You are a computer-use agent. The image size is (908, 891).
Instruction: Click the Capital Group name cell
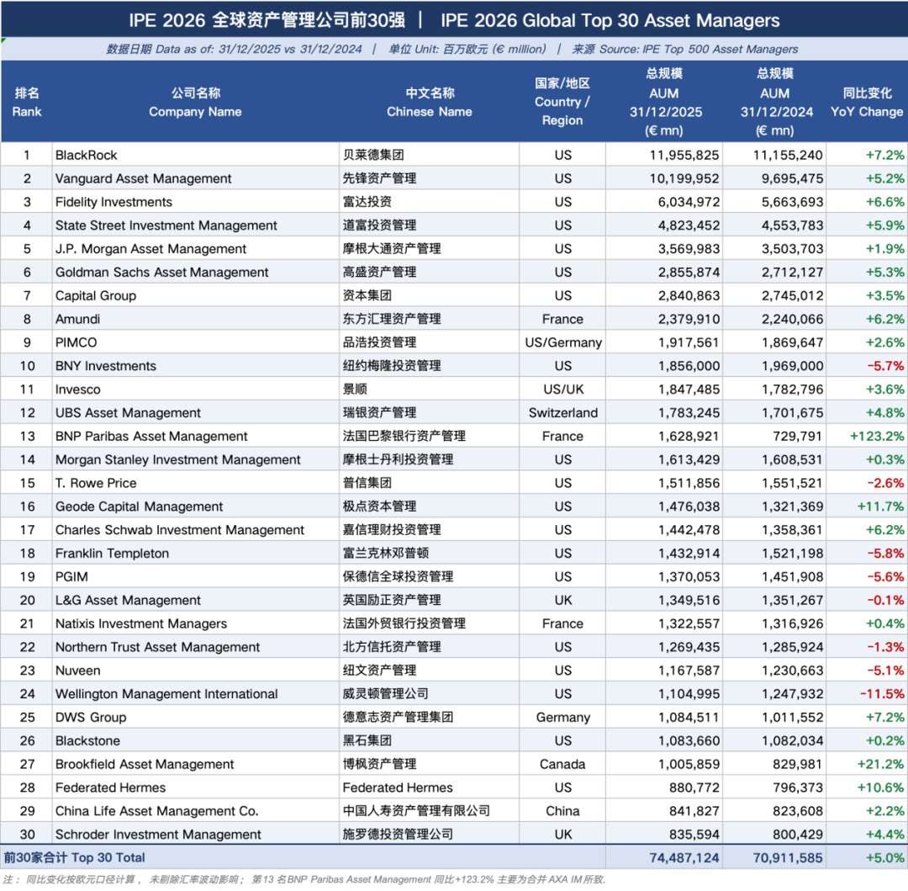click(196, 295)
